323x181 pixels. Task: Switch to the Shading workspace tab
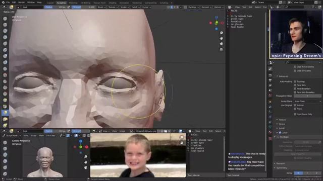pos(113,3)
